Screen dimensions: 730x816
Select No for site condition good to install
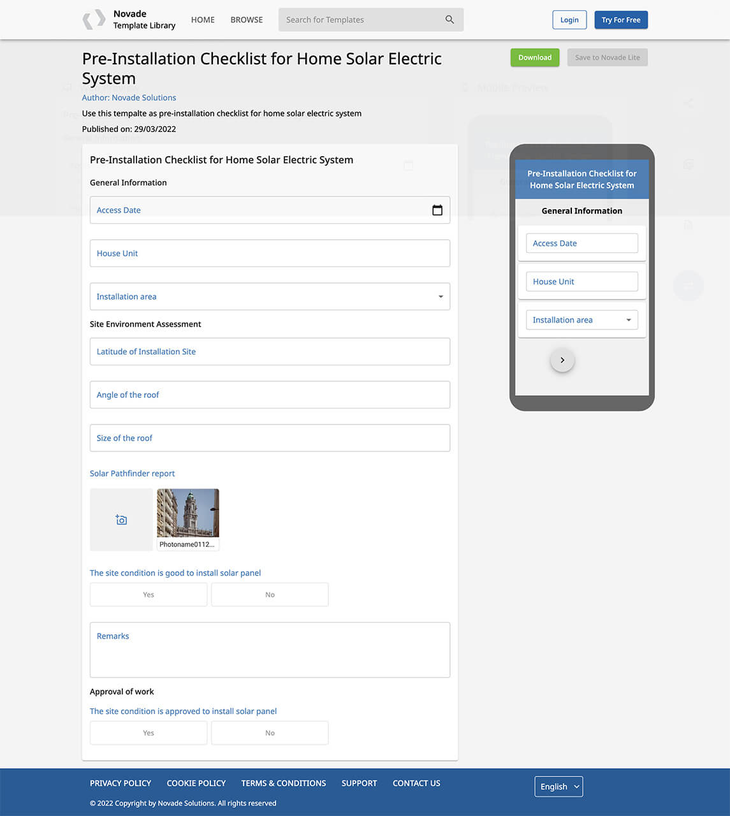click(270, 594)
